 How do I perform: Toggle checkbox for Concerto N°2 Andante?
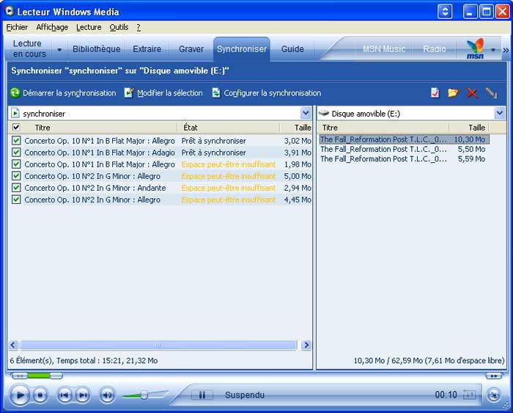(16, 188)
